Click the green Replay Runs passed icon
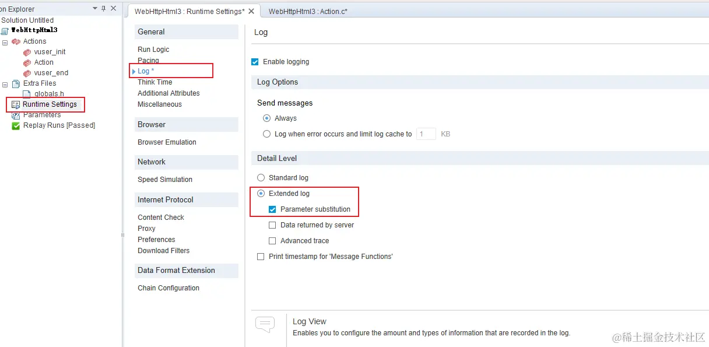The height and width of the screenshot is (347, 709). [16, 125]
